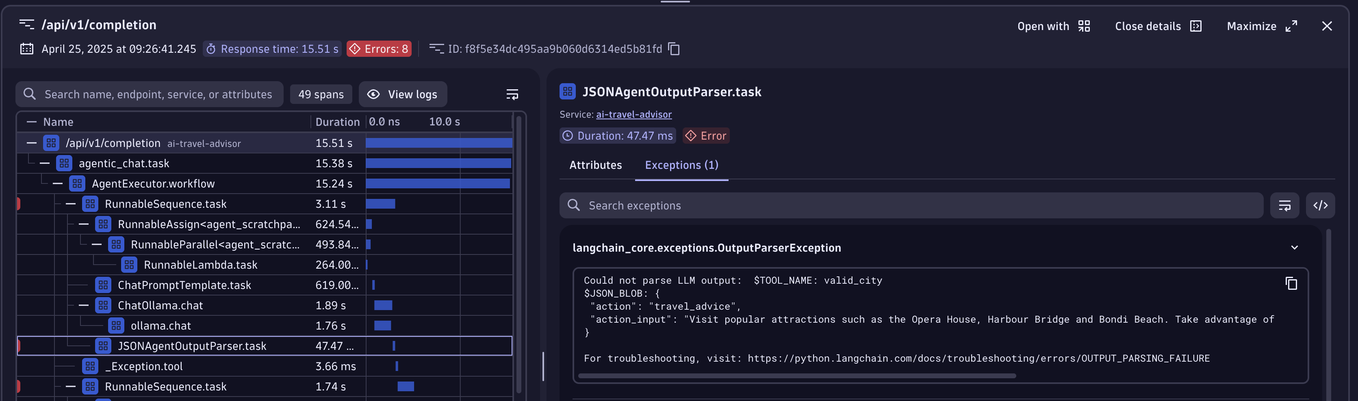Select the ollama.chat span row name
The height and width of the screenshot is (401, 1358).
160,326
